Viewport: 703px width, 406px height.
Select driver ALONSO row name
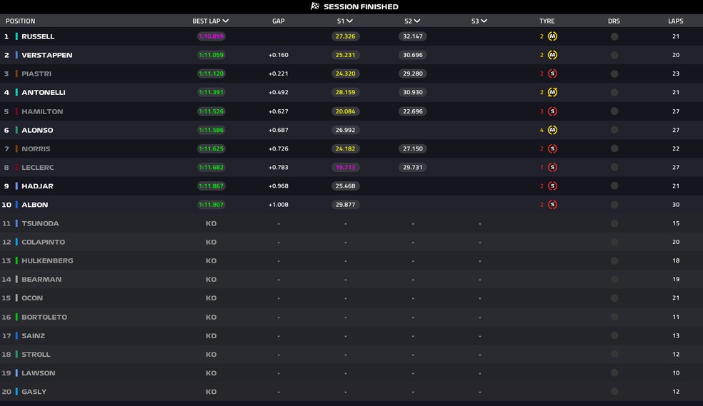[x=37, y=130]
